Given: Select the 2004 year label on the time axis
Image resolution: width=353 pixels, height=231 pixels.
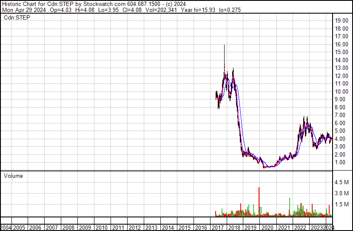Looking at the screenshot, I should coord(7,228).
